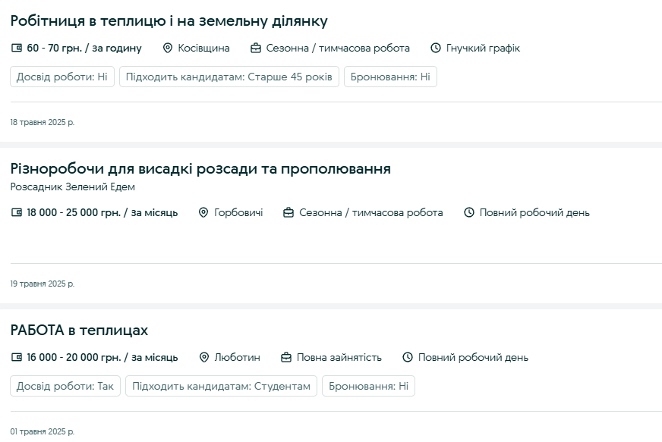
Task: Open Різноробочи для висадкі розсади listing
Action: [200, 168]
